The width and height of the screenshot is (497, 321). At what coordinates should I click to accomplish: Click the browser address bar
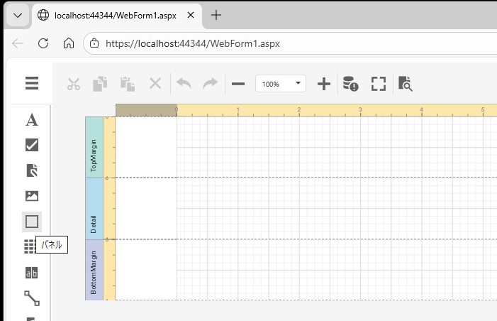click(x=284, y=43)
